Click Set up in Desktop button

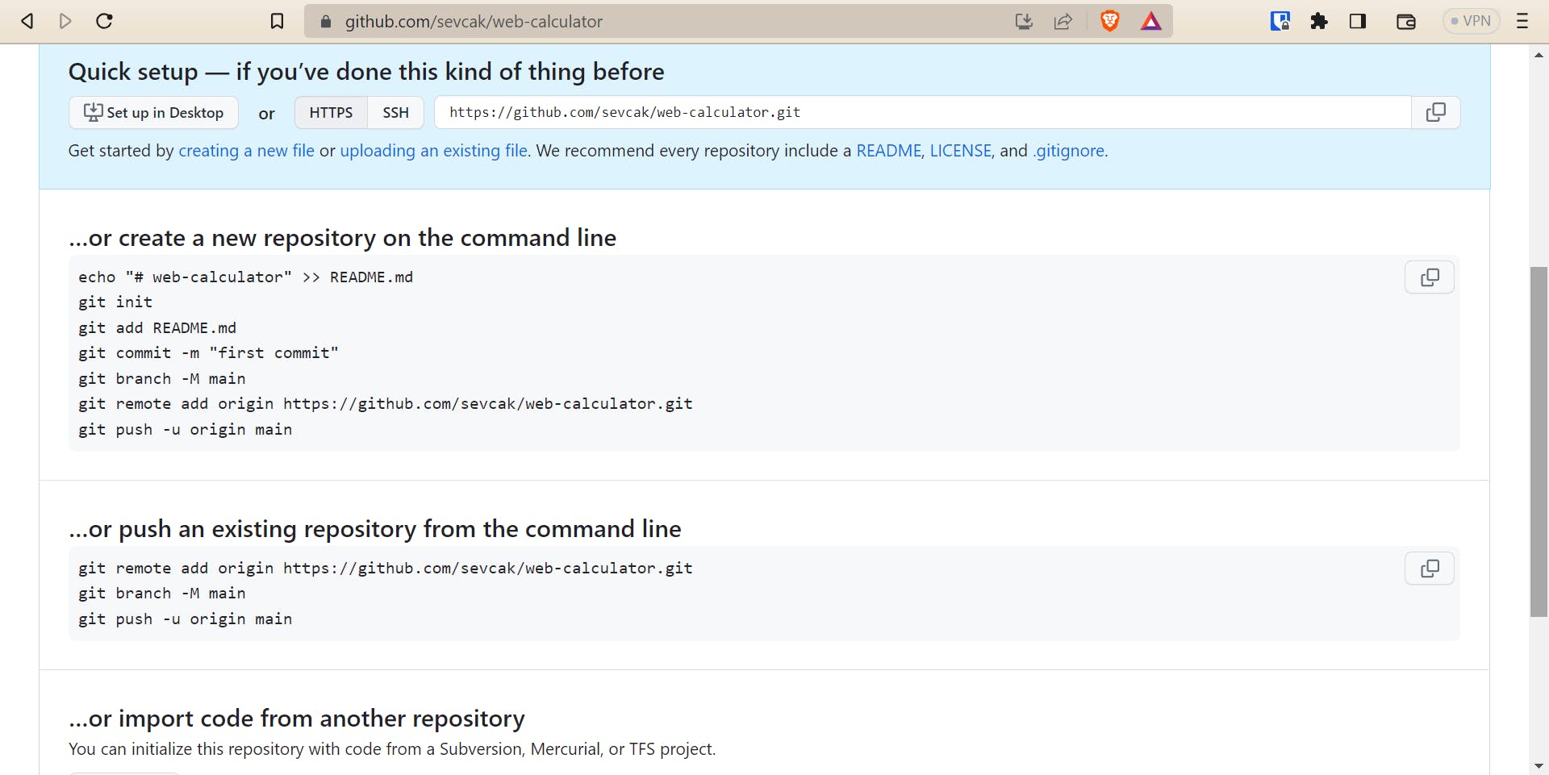[x=153, y=112]
